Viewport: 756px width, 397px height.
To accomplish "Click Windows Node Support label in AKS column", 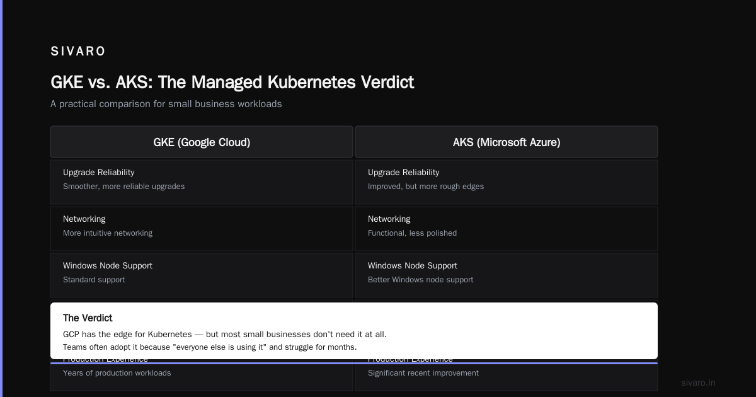I will tap(413, 266).
